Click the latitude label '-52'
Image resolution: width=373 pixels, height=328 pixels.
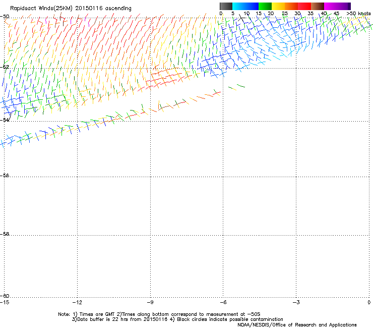point(5,67)
